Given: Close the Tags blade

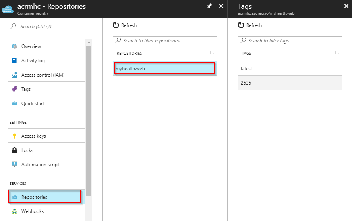Looking at the screenshot, I should pyautogui.click(x=346, y=6).
